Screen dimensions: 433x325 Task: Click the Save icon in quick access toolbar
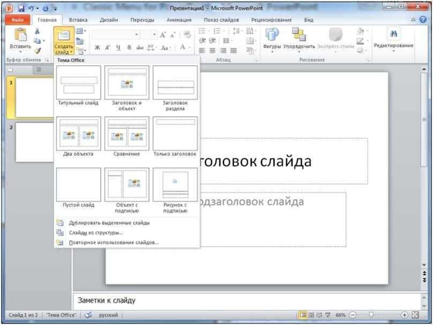click(x=21, y=9)
